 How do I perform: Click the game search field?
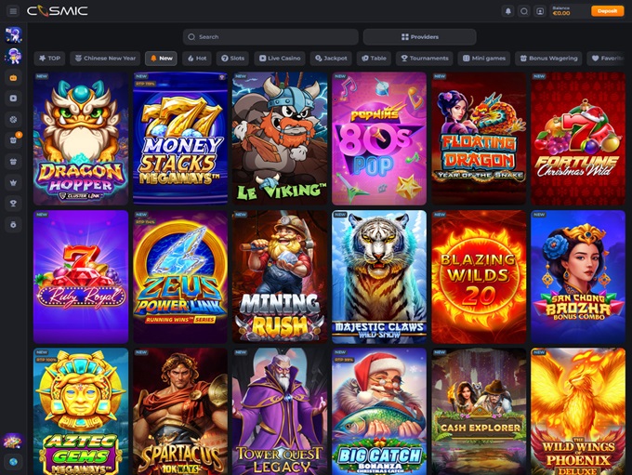tap(270, 37)
